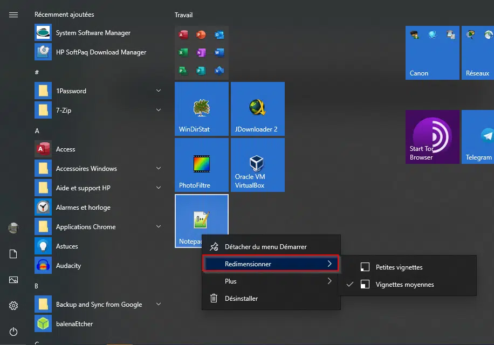Click the # index header
The height and width of the screenshot is (345, 494).
click(x=37, y=72)
